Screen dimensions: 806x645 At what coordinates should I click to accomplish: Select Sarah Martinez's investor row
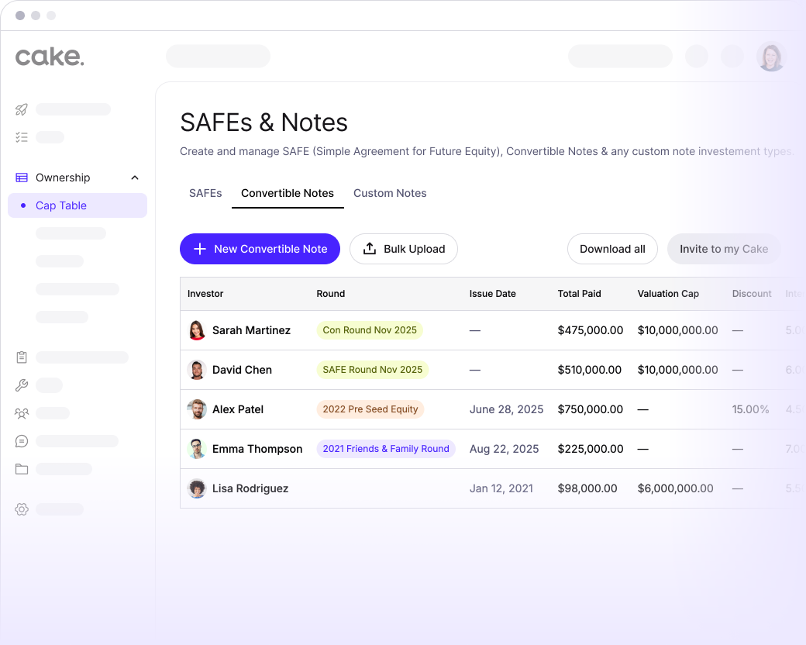tap(252, 330)
